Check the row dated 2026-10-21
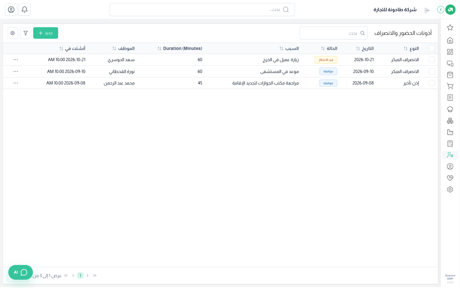Image resolution: width=460 pixels, height=288 pixels. point(432,60)
